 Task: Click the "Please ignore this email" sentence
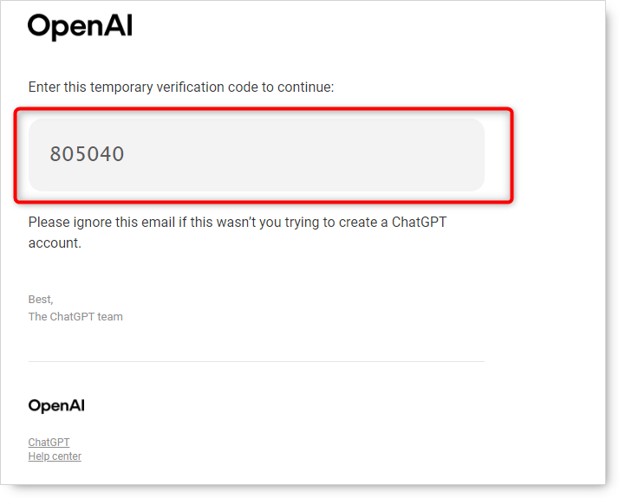237,222
